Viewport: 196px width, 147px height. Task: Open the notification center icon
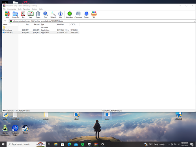point(192,144)
